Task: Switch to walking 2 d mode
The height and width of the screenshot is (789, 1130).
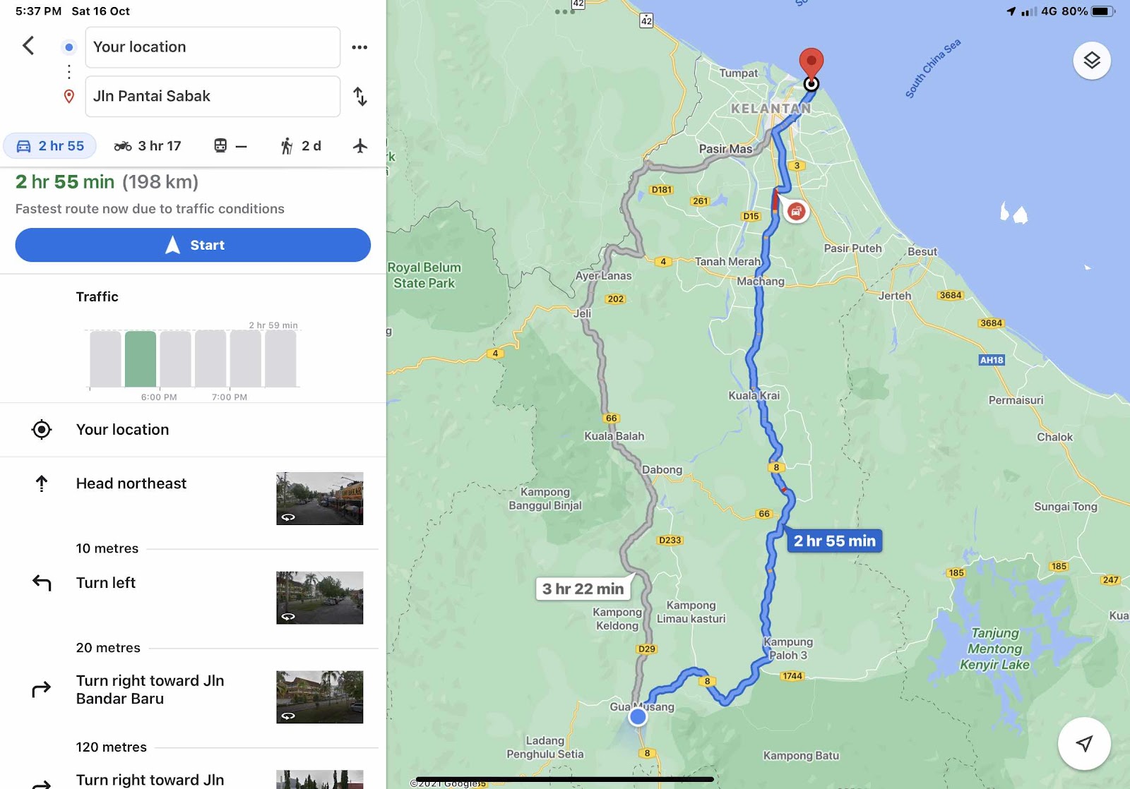Action: [x=301, y=146]
